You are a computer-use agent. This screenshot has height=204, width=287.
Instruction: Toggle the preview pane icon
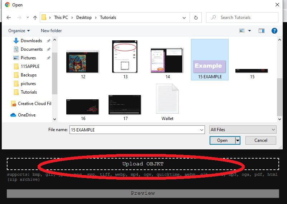pos(262,31)
